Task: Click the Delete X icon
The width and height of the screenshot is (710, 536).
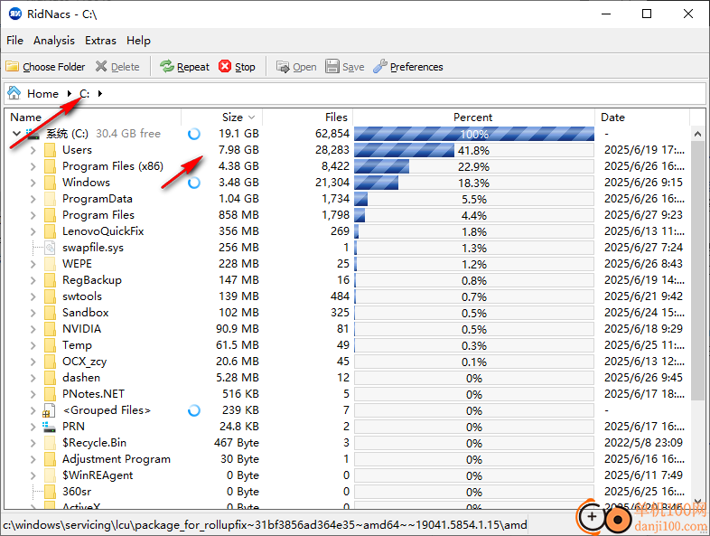Action: 101,67
